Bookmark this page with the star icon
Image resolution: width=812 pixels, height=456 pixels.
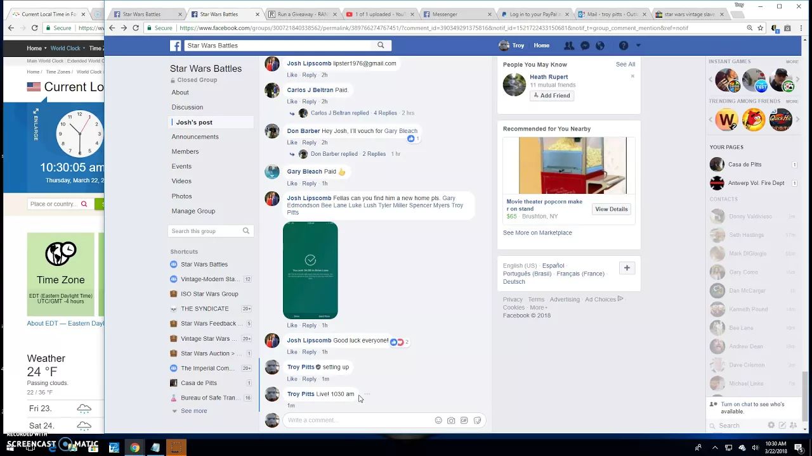point(761,28)
